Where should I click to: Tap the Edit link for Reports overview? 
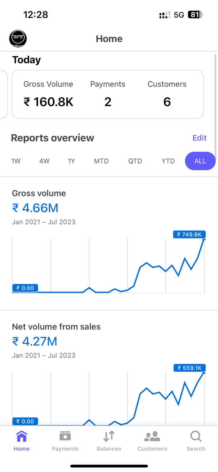coord(199,138)
